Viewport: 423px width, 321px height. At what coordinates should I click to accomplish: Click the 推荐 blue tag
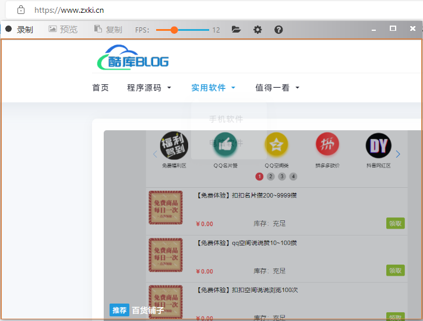119,310
